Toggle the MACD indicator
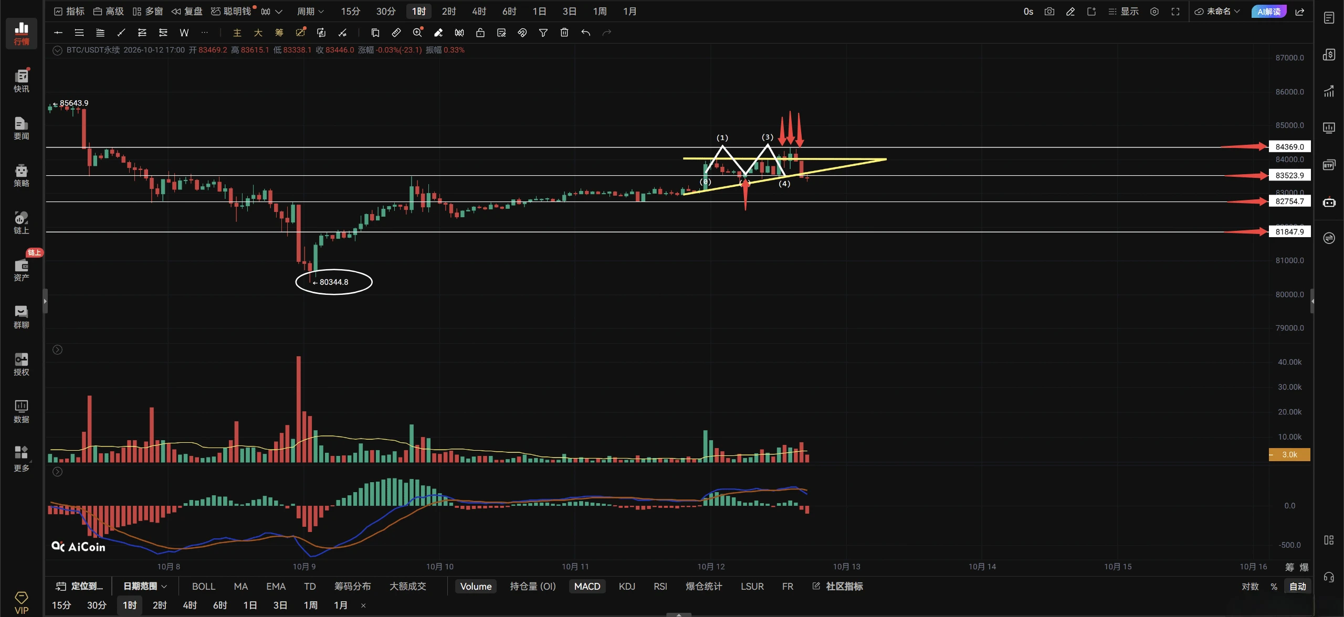This screenshot has height=617, width=1344. tap(587, 586)
